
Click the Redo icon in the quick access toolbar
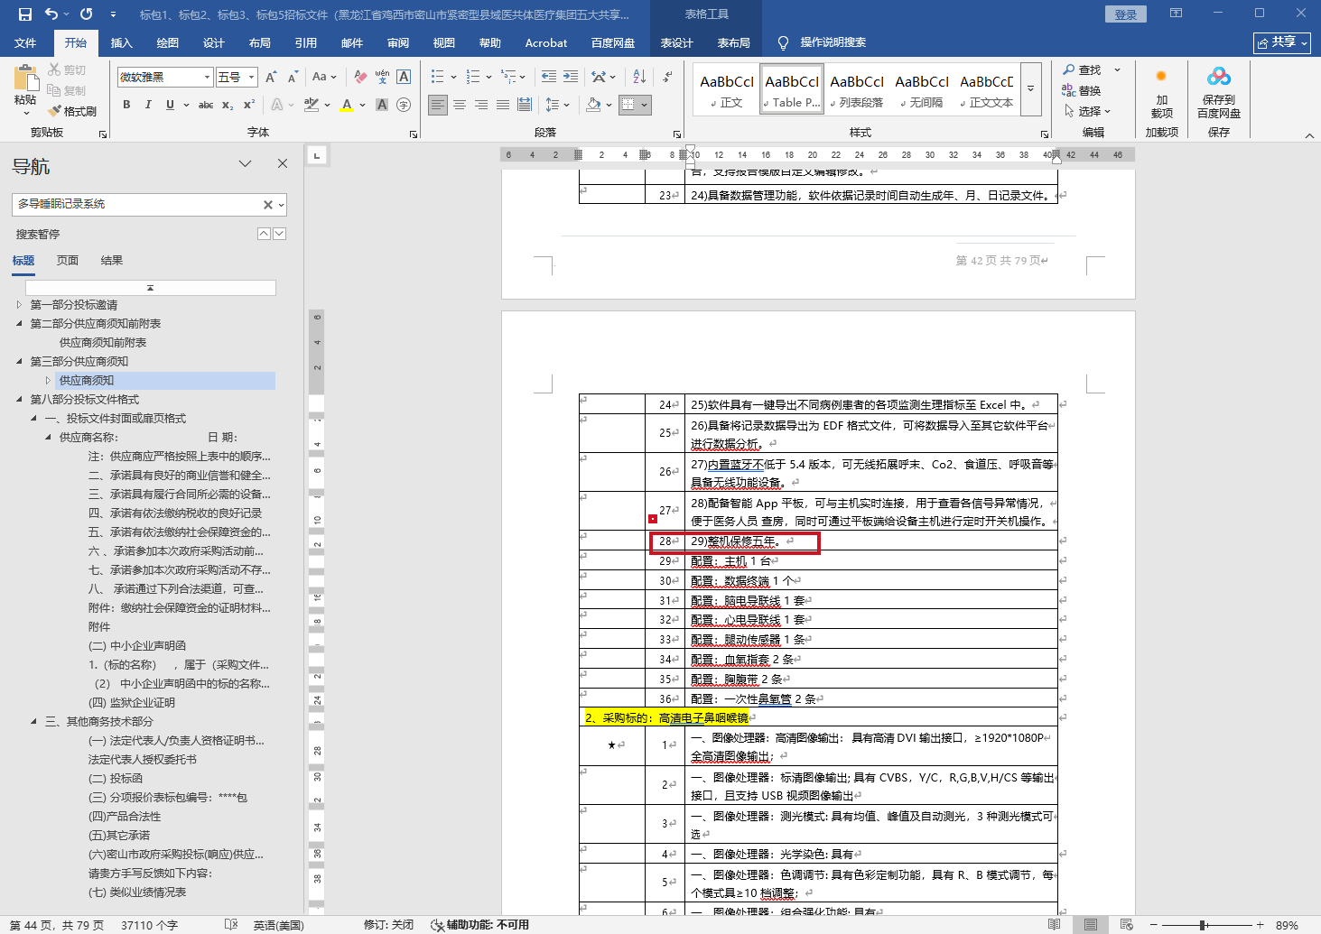86,14
